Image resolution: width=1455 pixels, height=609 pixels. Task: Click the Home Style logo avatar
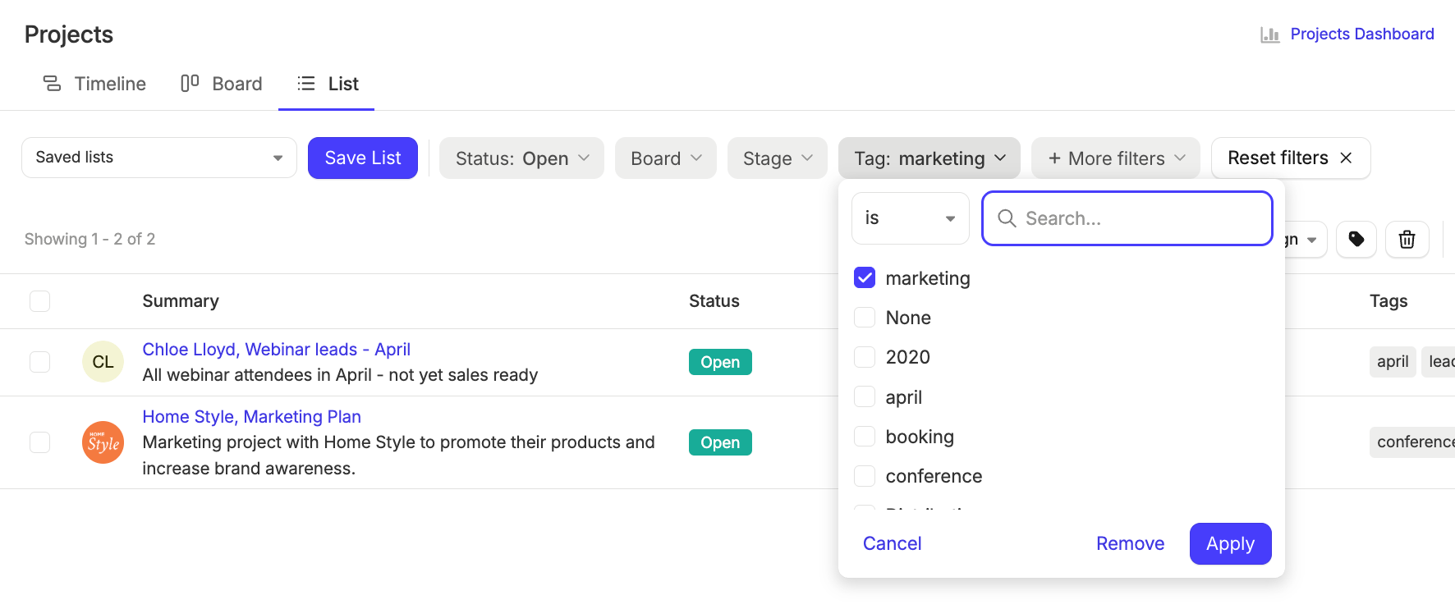(103, 442)
